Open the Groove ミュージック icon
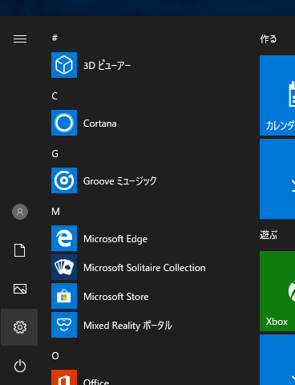 tap(64, 180)
